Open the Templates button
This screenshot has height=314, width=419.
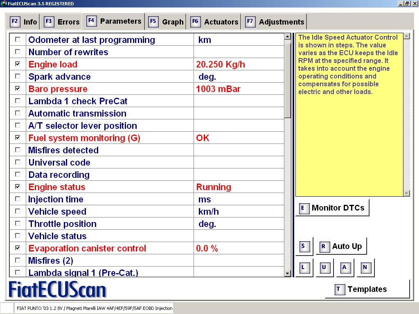(x=367, y=289)
